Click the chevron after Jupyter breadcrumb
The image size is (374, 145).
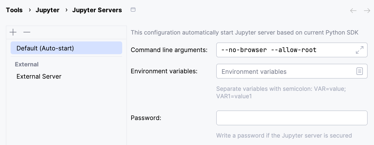point(66,10)
